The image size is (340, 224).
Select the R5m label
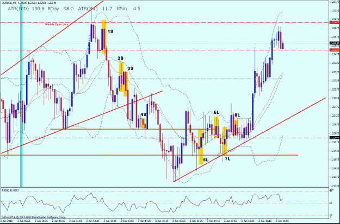(122, 9)
